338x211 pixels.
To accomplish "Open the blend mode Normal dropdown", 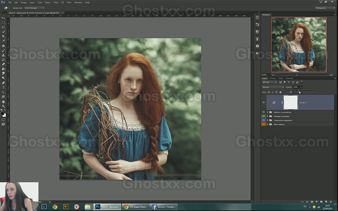I will pyautogui.click(x=273, y=87).
